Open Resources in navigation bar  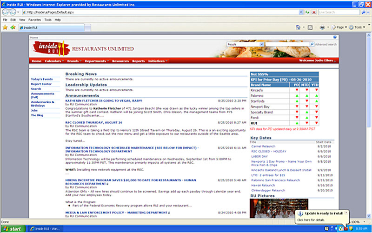(x=120, y=61)
